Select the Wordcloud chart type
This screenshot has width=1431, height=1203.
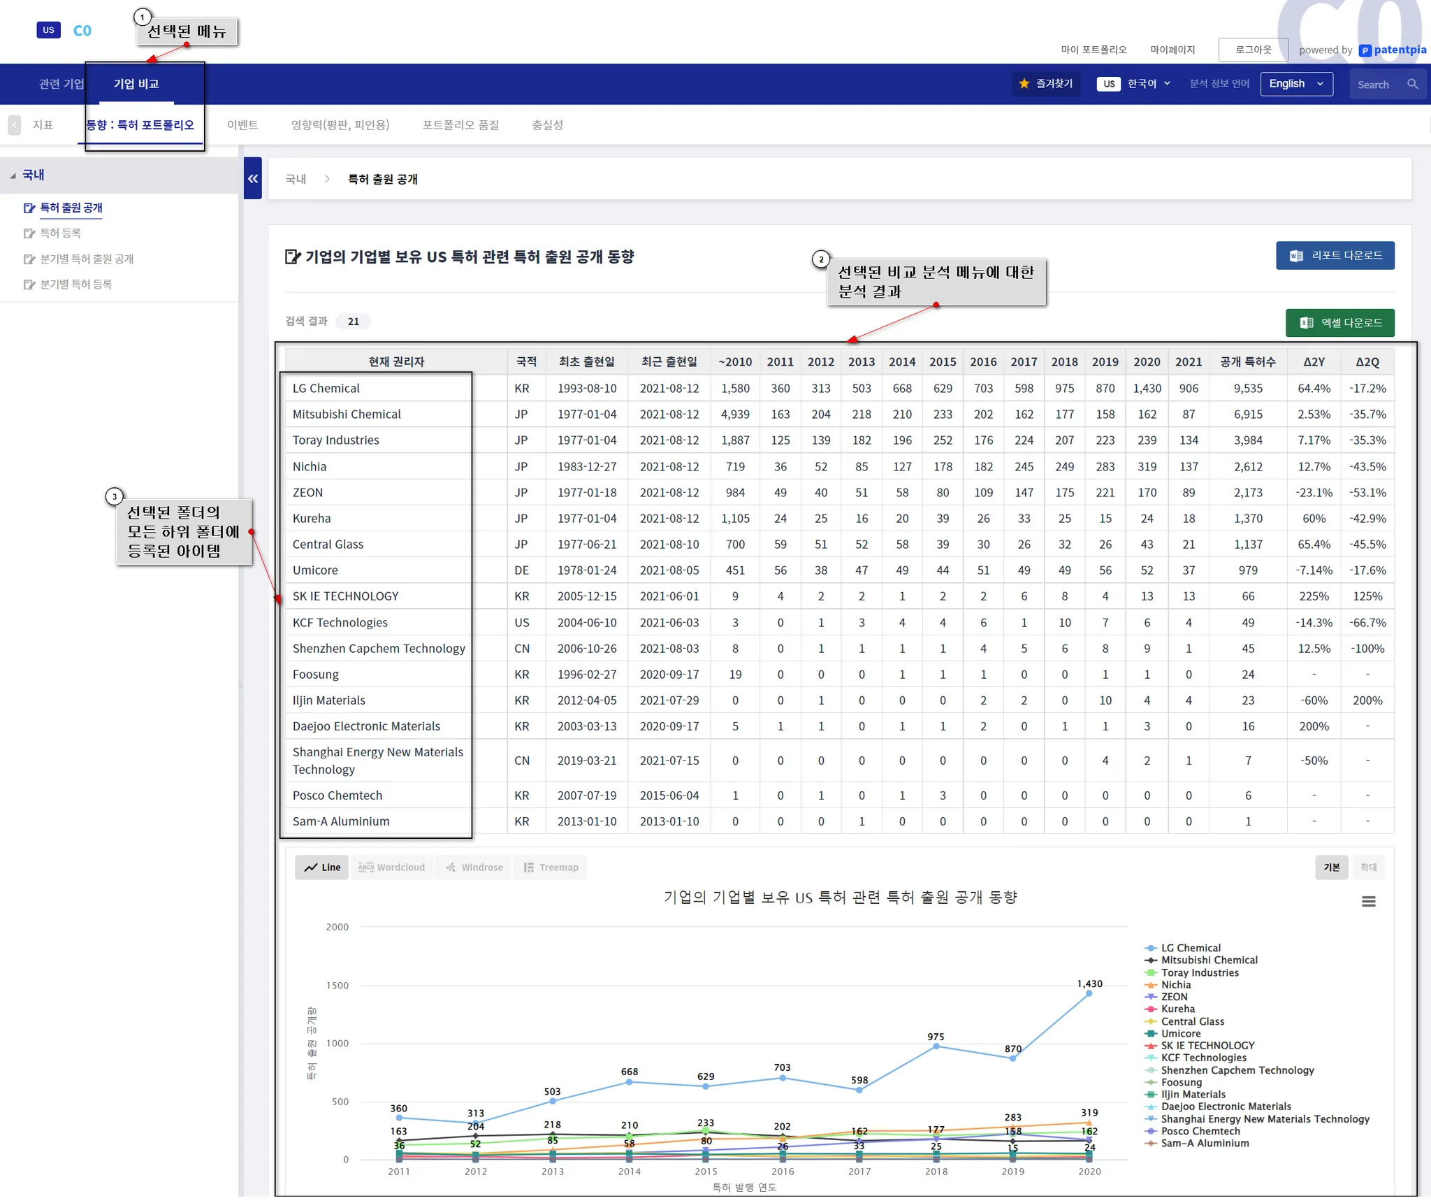(x=391, y=867)
